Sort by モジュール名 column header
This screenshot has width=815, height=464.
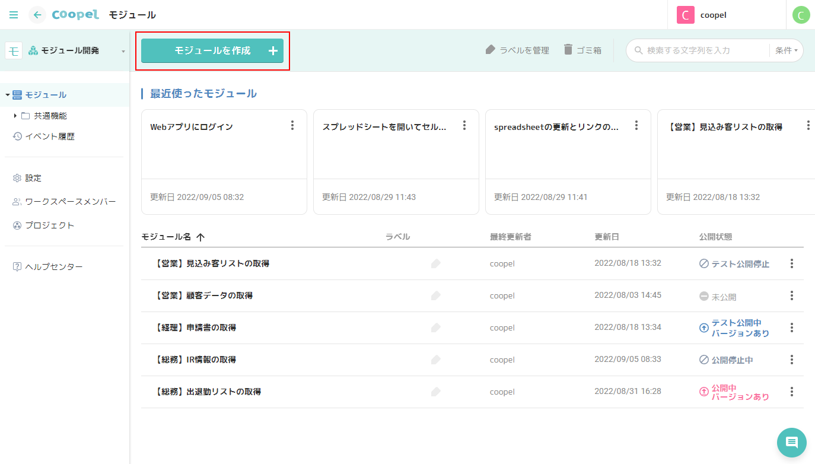[173, 237]
